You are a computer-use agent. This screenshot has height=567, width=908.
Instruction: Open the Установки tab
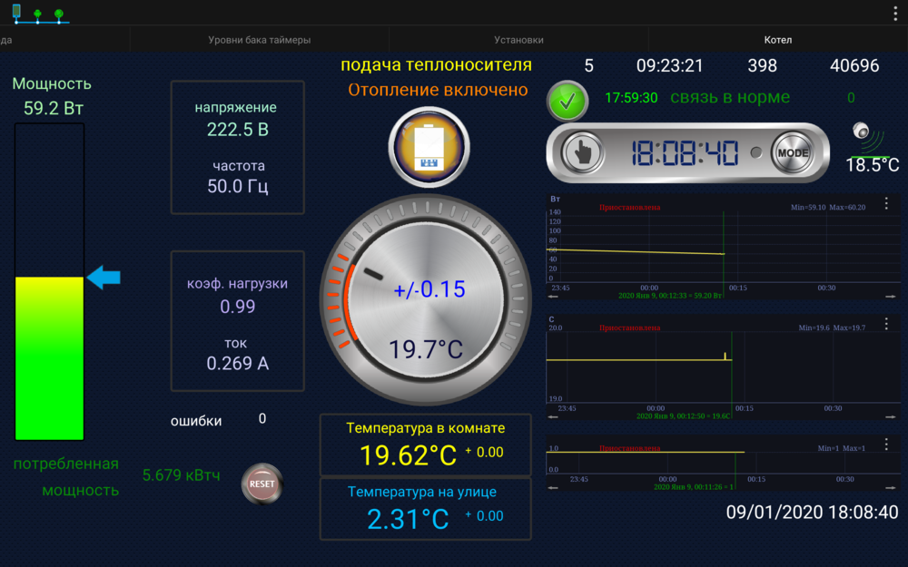click(518, 40)
